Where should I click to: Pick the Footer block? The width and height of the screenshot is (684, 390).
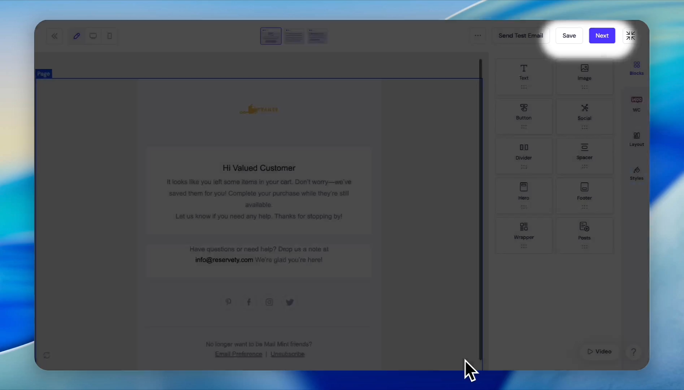click(584, 196)
